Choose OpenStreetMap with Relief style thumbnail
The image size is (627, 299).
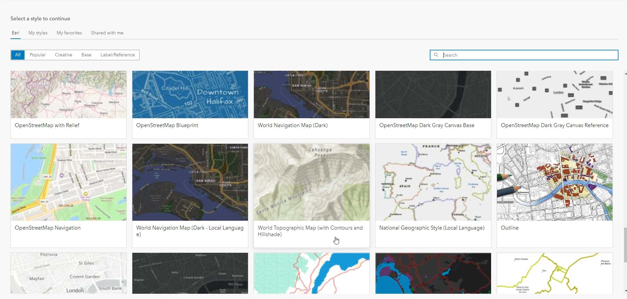click(x=68, y=94)
